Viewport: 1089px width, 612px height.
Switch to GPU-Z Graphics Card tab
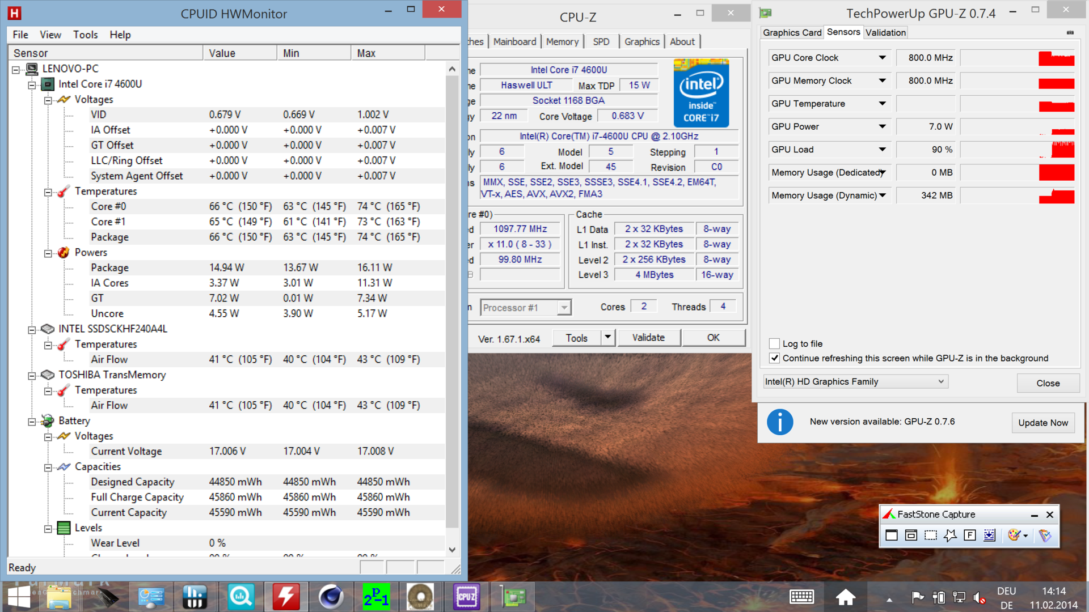click(x=792, y=33)
